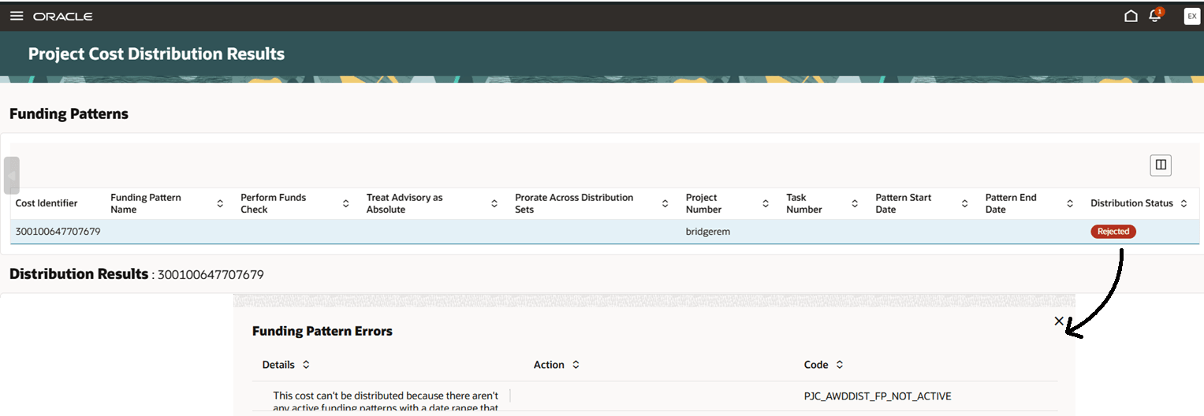Sort the errors by Action column
Image resolution: width=1204 pixels, height=416 pixels.
pos(576,365)
